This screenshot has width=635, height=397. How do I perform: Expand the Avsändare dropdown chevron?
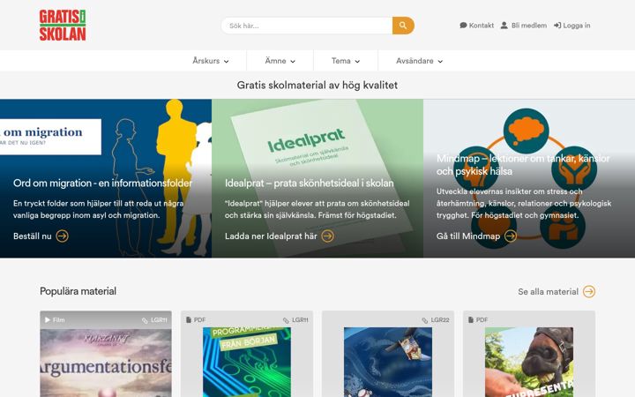440,62
